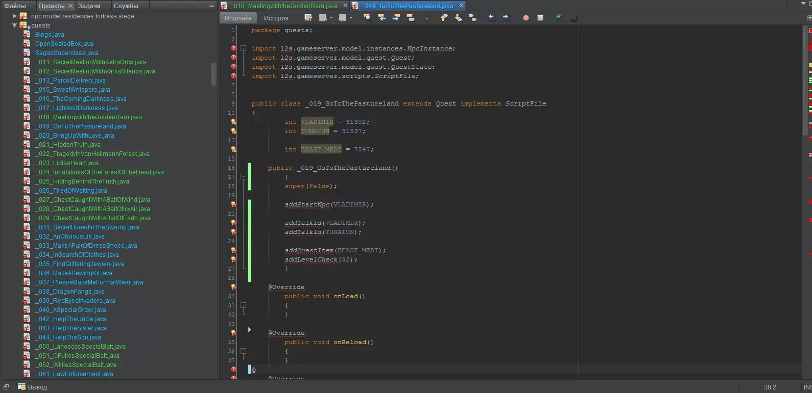Select _038_DragonFangs.java file
This screenshot has height=393, width=812.
69,292
